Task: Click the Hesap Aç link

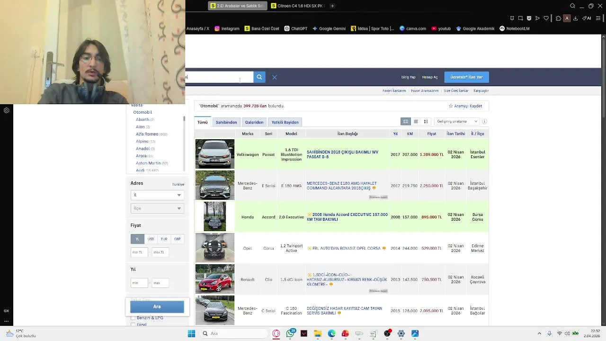Action: point(430,77)
